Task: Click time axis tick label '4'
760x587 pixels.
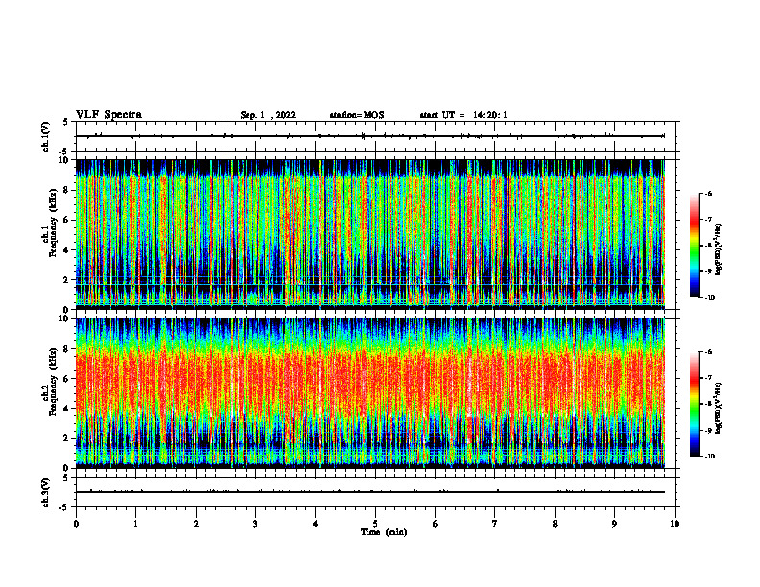Action: pos(316,524)
